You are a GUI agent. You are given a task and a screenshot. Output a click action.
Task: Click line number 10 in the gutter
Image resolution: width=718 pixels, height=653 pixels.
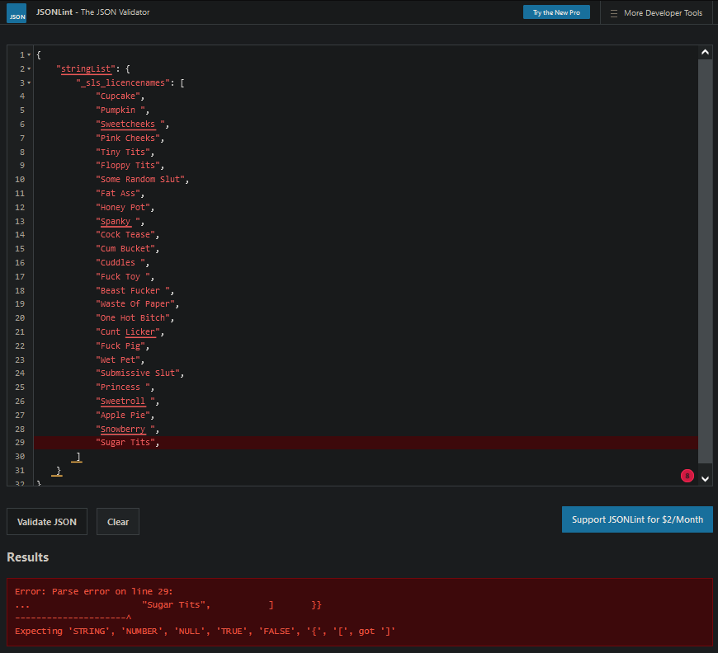[20, 180]
